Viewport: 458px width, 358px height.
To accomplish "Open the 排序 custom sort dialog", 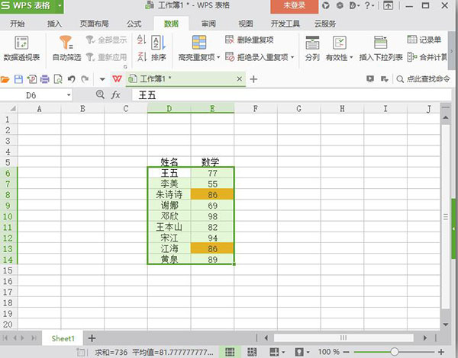I will tap(159, 49).
